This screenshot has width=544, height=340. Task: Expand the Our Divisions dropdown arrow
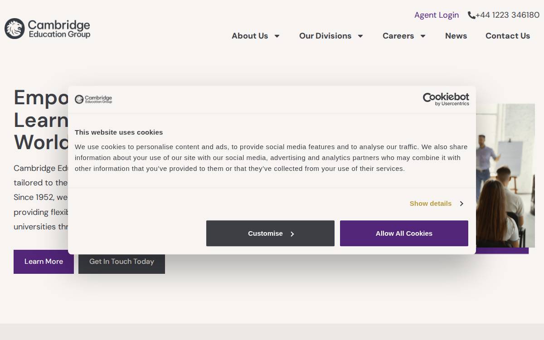tap(360, 36)
